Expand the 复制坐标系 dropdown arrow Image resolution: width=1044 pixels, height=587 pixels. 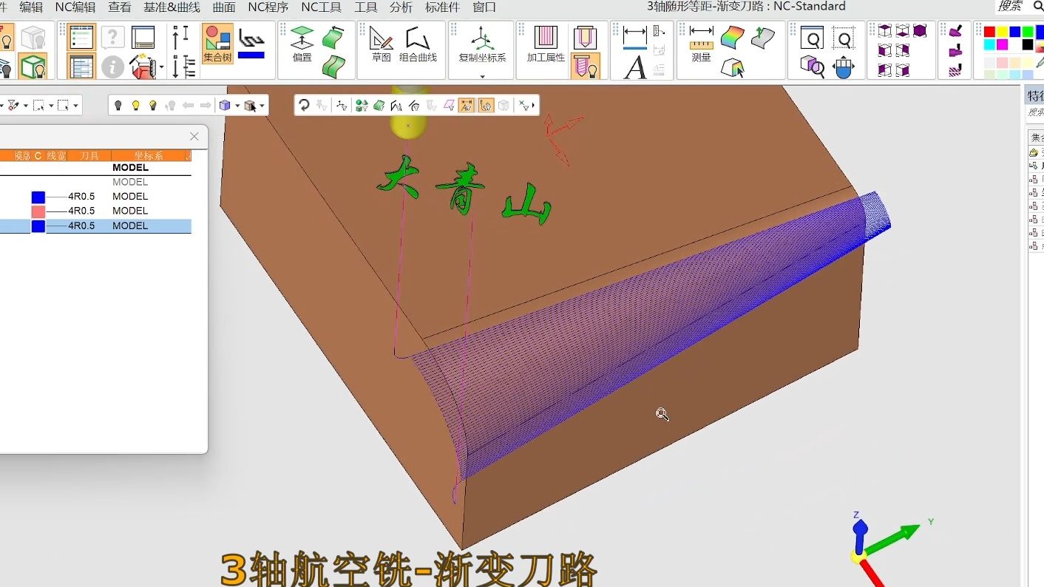click(482, 76)
